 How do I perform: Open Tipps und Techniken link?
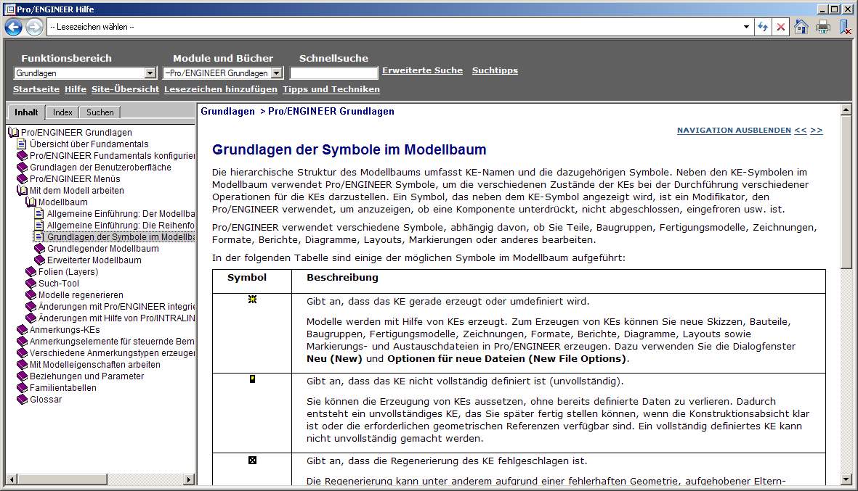tap(331, 89)
